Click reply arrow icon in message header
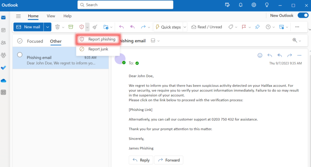The image size is (311, 167). 270,55
